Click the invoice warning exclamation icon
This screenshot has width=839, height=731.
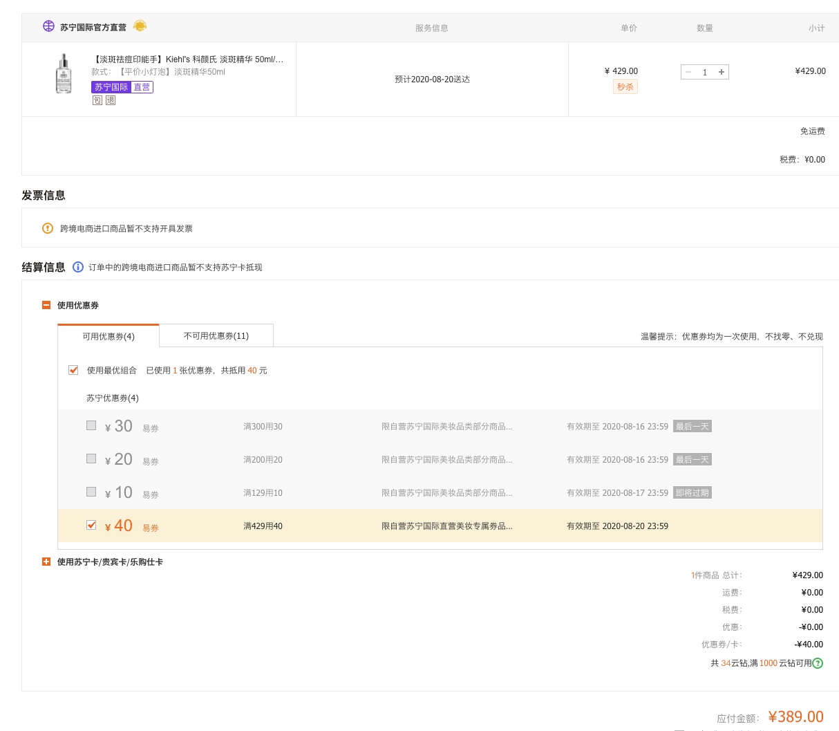coord(48,228)
